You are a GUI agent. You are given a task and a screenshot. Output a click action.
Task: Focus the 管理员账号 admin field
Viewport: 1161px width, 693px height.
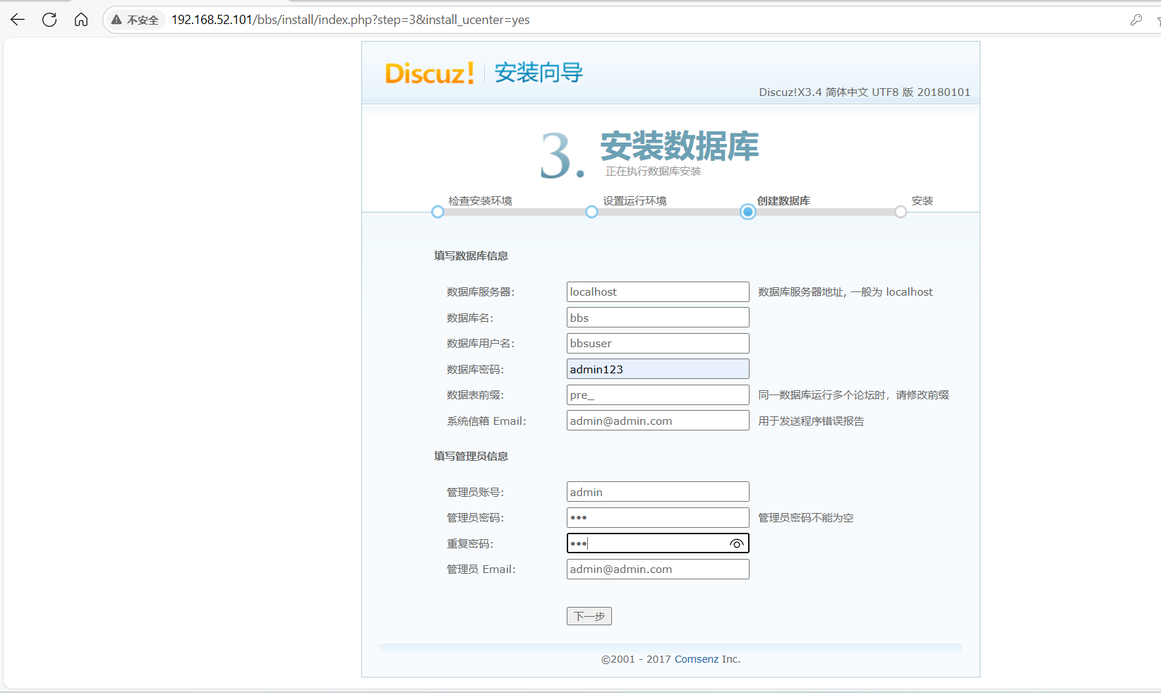658,492
